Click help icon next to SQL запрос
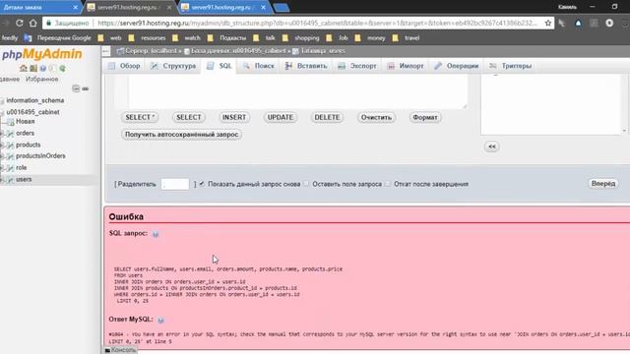 coord(156,234)
